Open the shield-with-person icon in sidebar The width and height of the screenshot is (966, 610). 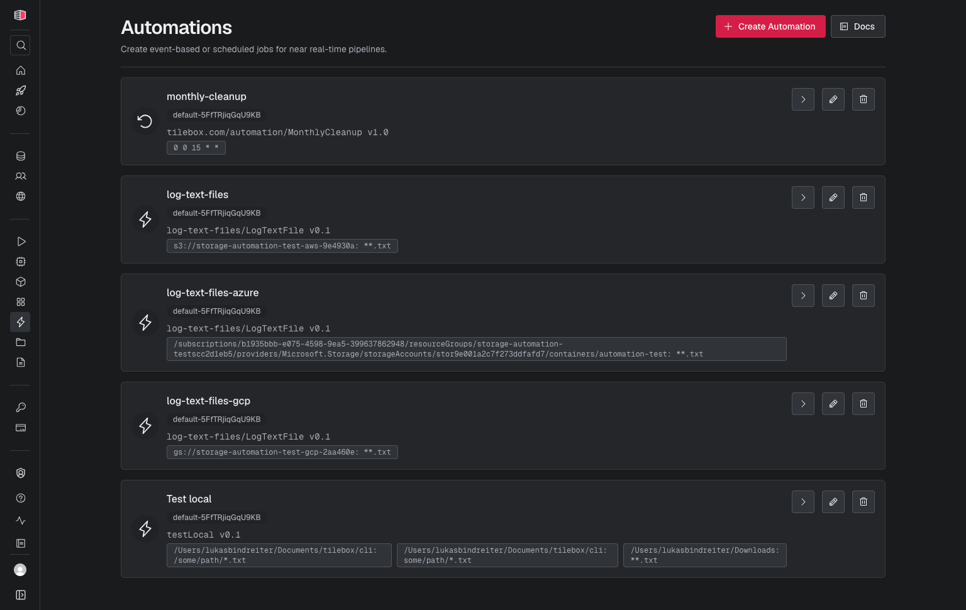pos(20,473)
